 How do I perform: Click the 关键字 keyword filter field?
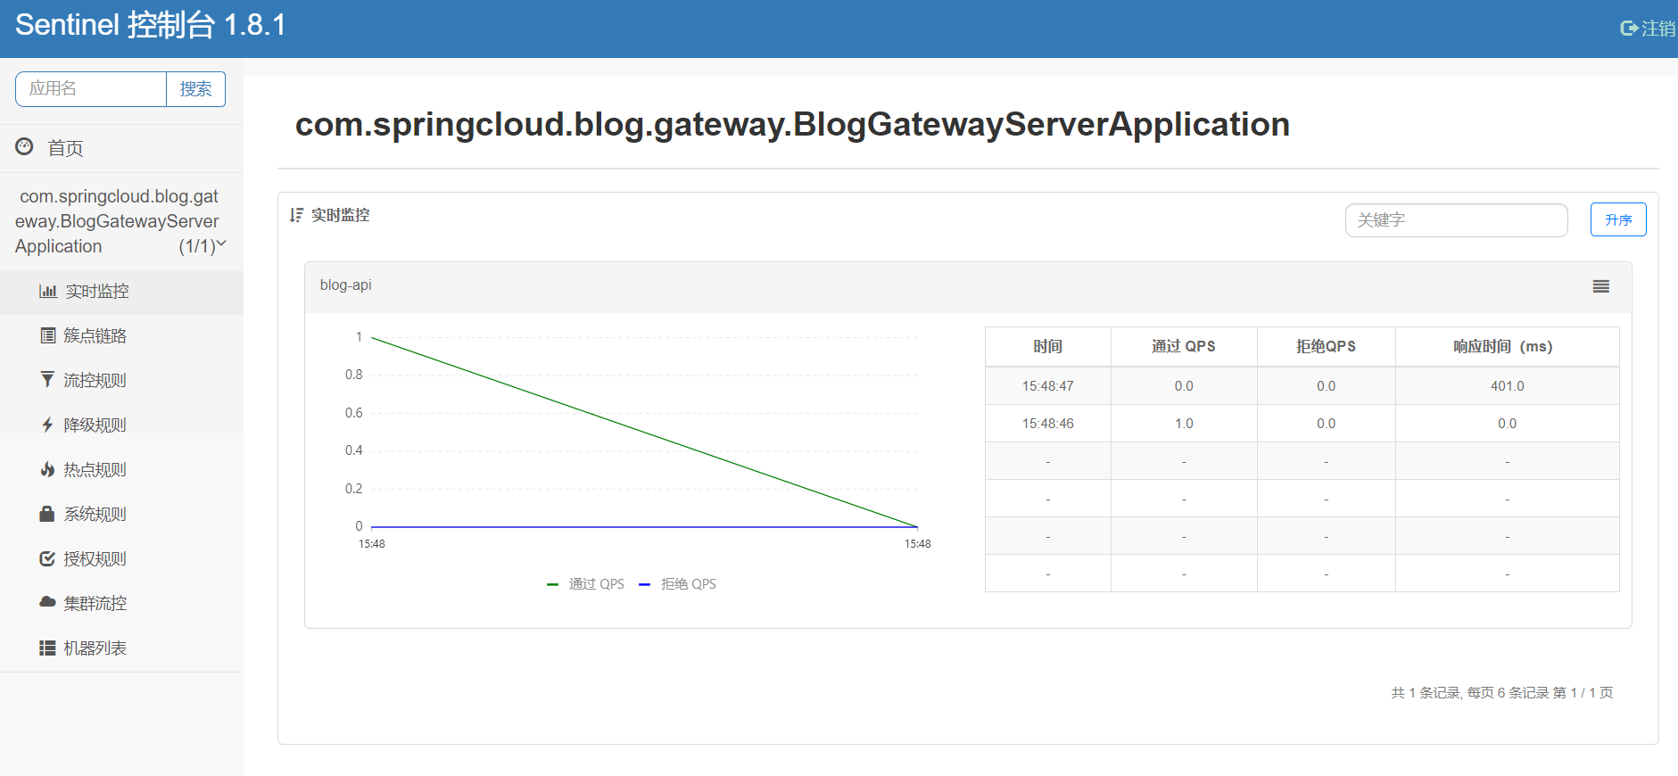coord(1457,220)
